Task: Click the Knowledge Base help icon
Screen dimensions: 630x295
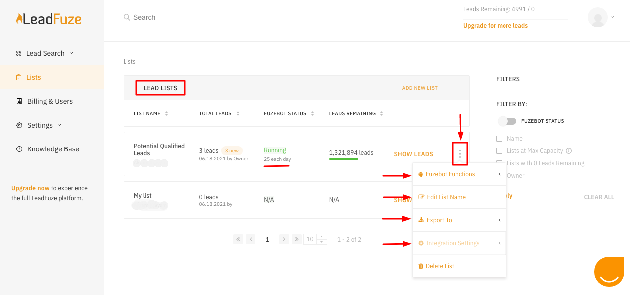Action: 19,149
